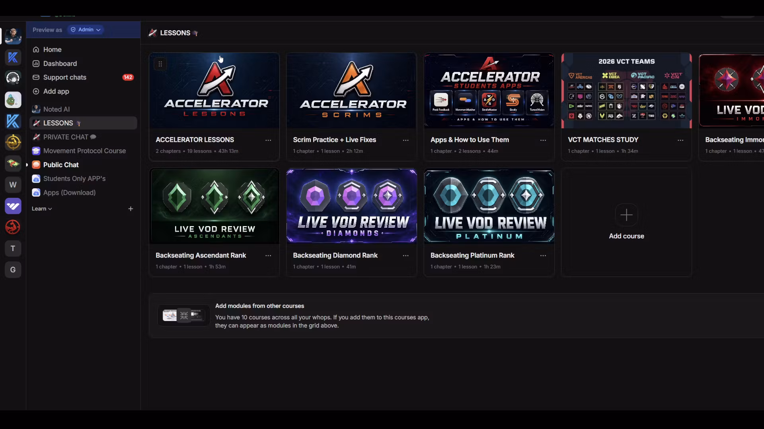Open the profile avatar in the left rail

13,36
